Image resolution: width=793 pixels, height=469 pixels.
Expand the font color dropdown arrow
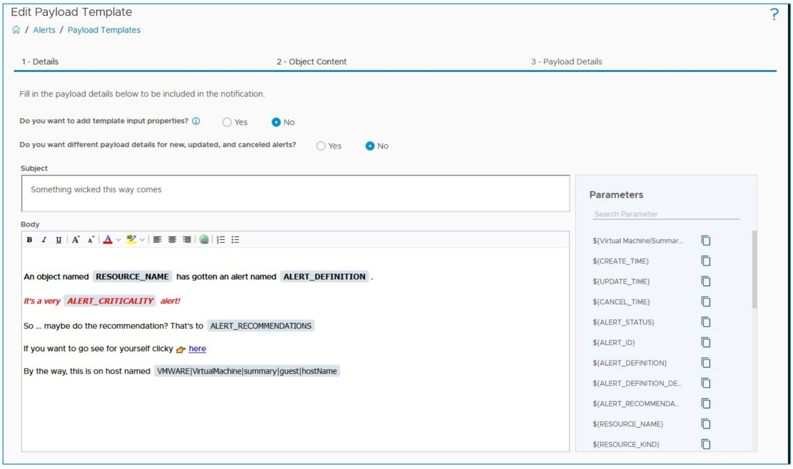tap(118, 240)
